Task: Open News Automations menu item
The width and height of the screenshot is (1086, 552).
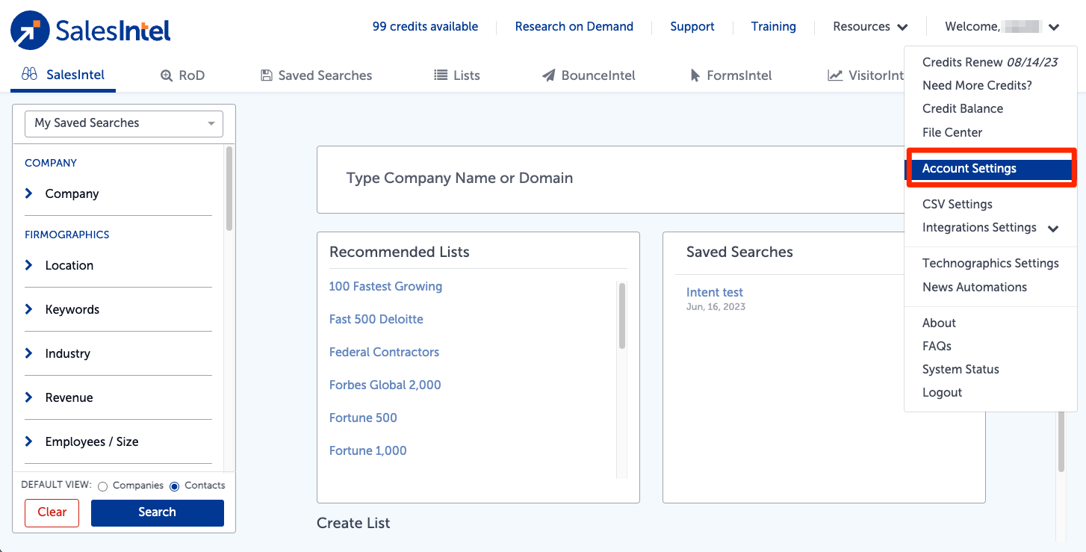Action: point(975,287)
